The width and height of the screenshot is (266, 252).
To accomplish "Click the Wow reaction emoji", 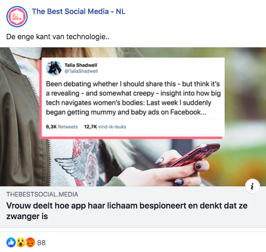I will click(21, 243).
